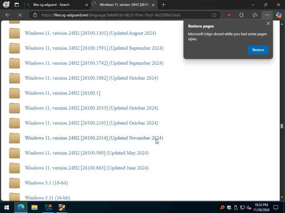Click folder icon beside 26100.1742 entry
Viewport: 285px width, 213px height.
point(14,63)
